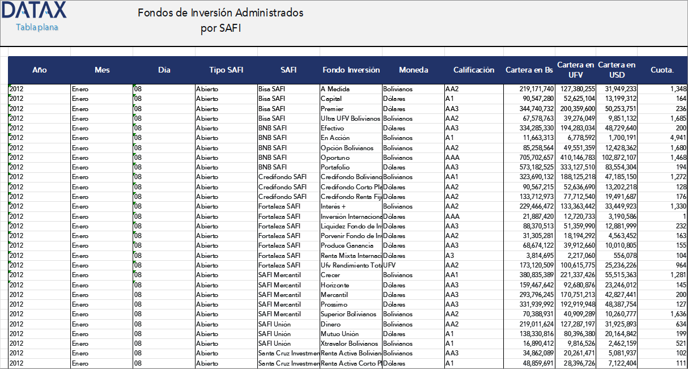
Task: Click the DATAX logo
Action: 33,10
